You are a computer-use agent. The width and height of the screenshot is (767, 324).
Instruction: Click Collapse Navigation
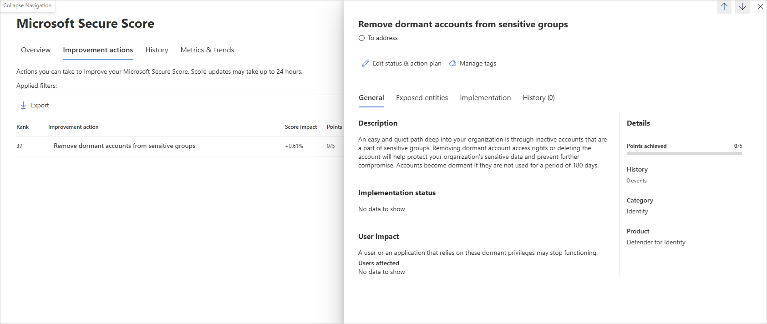[x=27, y=5]
